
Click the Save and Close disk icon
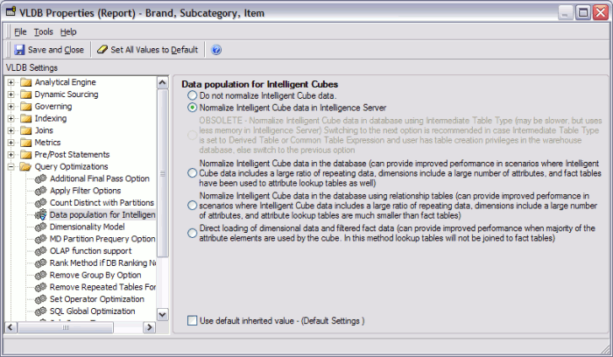coord(18,50)
